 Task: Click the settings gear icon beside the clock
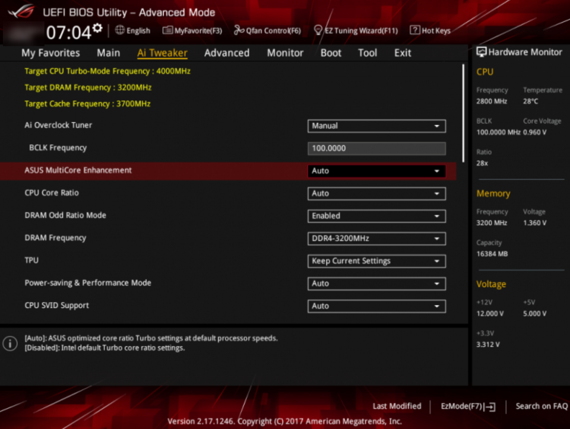97,28
